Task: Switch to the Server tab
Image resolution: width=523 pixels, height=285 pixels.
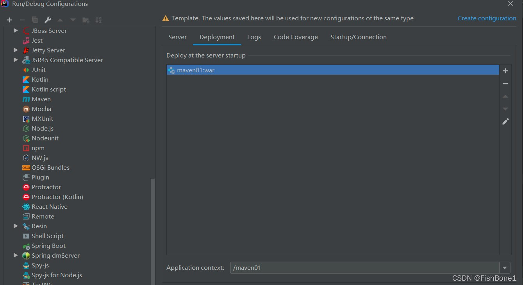Action: pyautogui.click(x=177, y=37)
